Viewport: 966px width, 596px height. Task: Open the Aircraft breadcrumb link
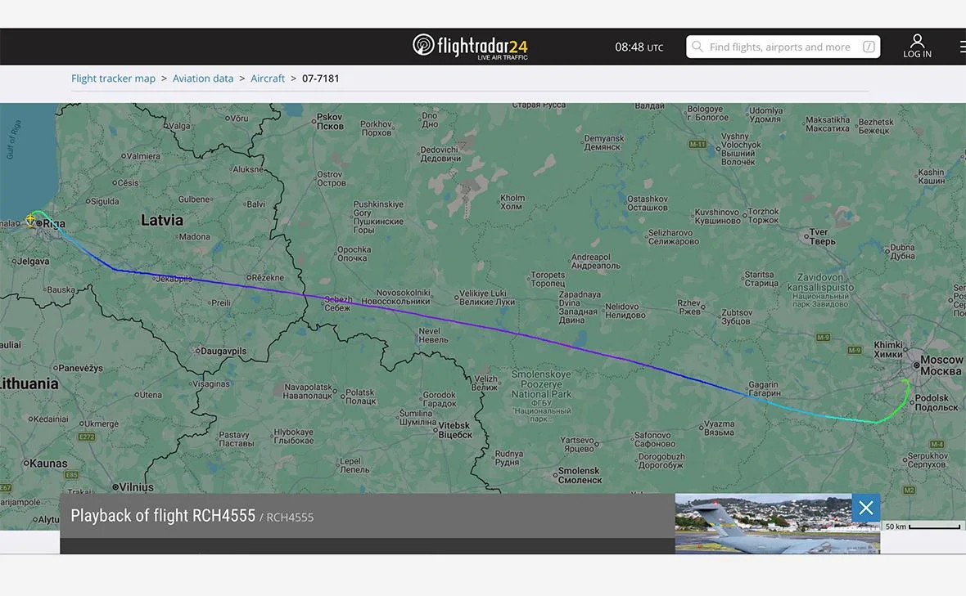point(268,78)
